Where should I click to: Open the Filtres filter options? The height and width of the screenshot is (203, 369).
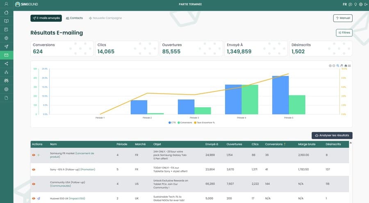pos(344,33)
